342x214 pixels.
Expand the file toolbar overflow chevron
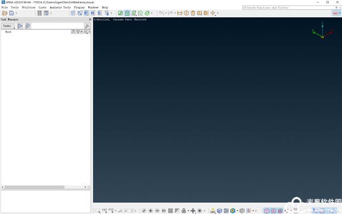(x=16, y=13)
